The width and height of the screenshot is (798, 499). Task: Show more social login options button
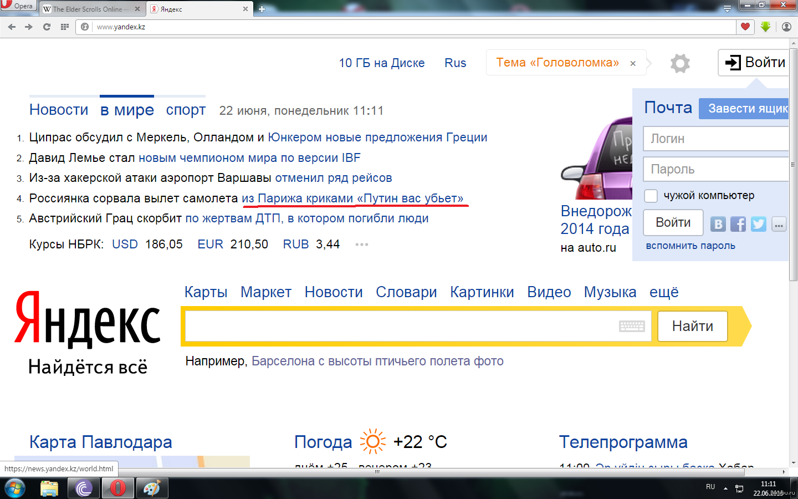[x=779, y=224]
